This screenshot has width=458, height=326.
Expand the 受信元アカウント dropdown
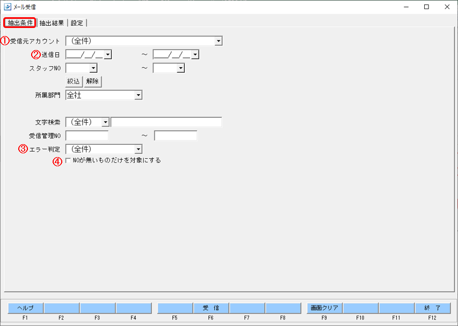[219, 41]
